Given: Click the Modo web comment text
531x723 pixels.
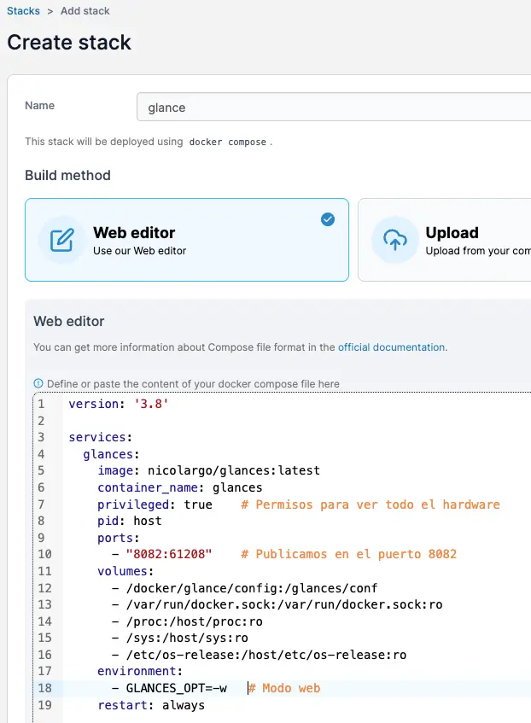Looking at the screenshot, I should tap(286, 688).
